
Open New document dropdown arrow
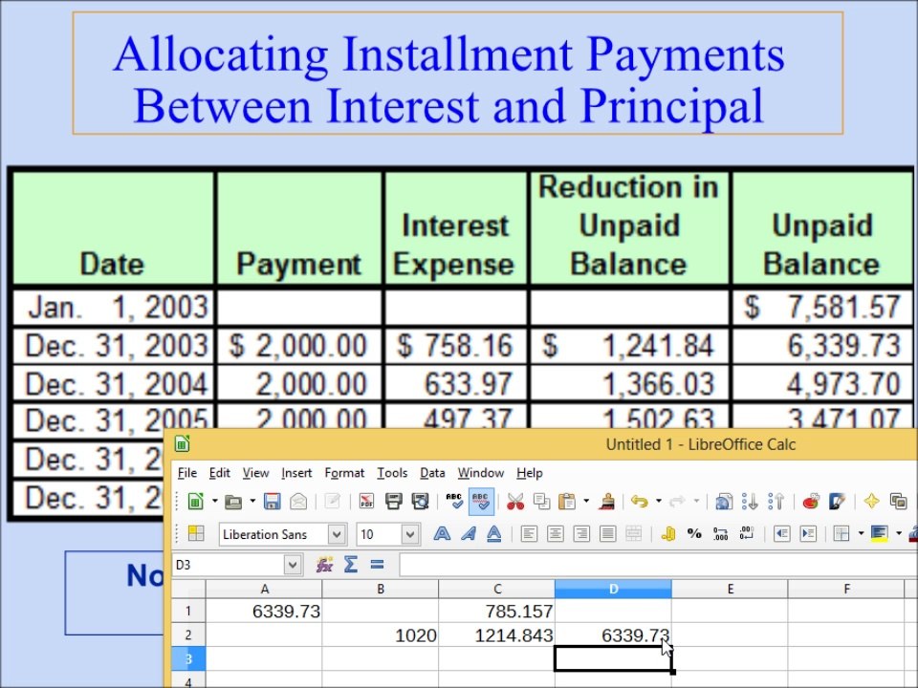(x=214, y=502)
